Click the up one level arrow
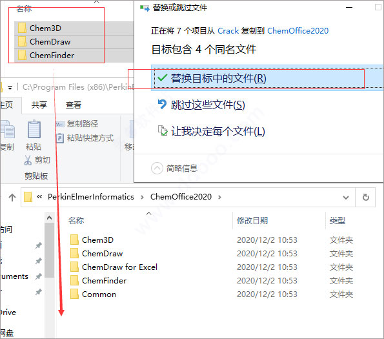 click(12, 197)
